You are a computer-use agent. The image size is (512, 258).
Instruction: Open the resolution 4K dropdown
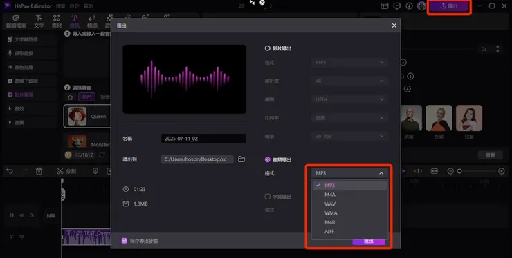[349, 81]
